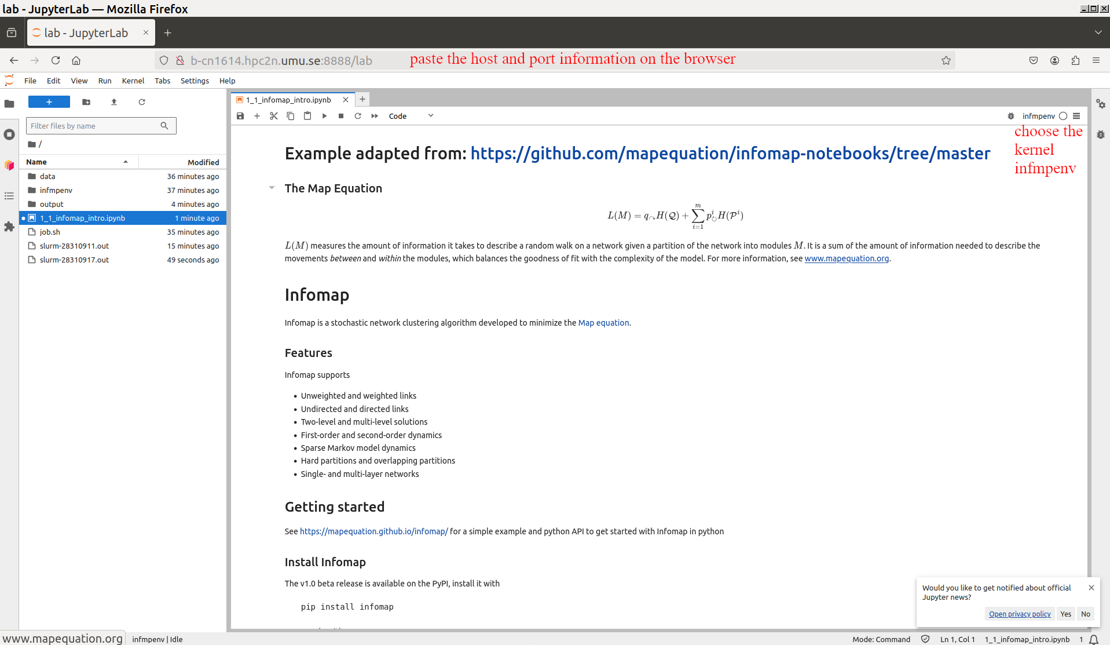Collapse The Map Equation section
Viewport: 1110px width, 645px height.
(x=272, y=188)
